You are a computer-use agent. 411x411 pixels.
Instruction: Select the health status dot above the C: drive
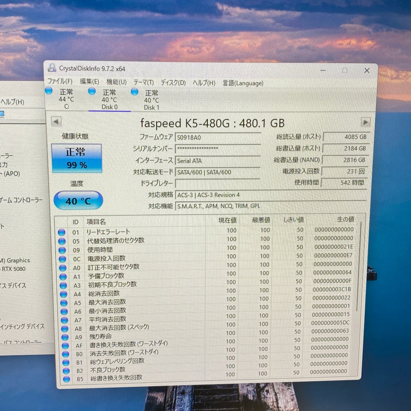(49, 91)
